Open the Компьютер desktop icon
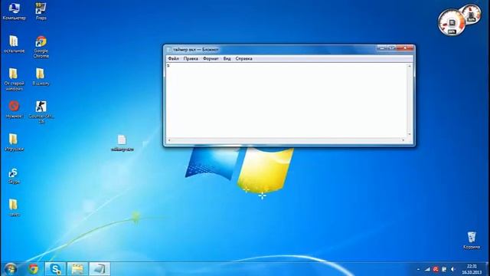The width and height of the screenshot is (490, 276). click(14, 11)
